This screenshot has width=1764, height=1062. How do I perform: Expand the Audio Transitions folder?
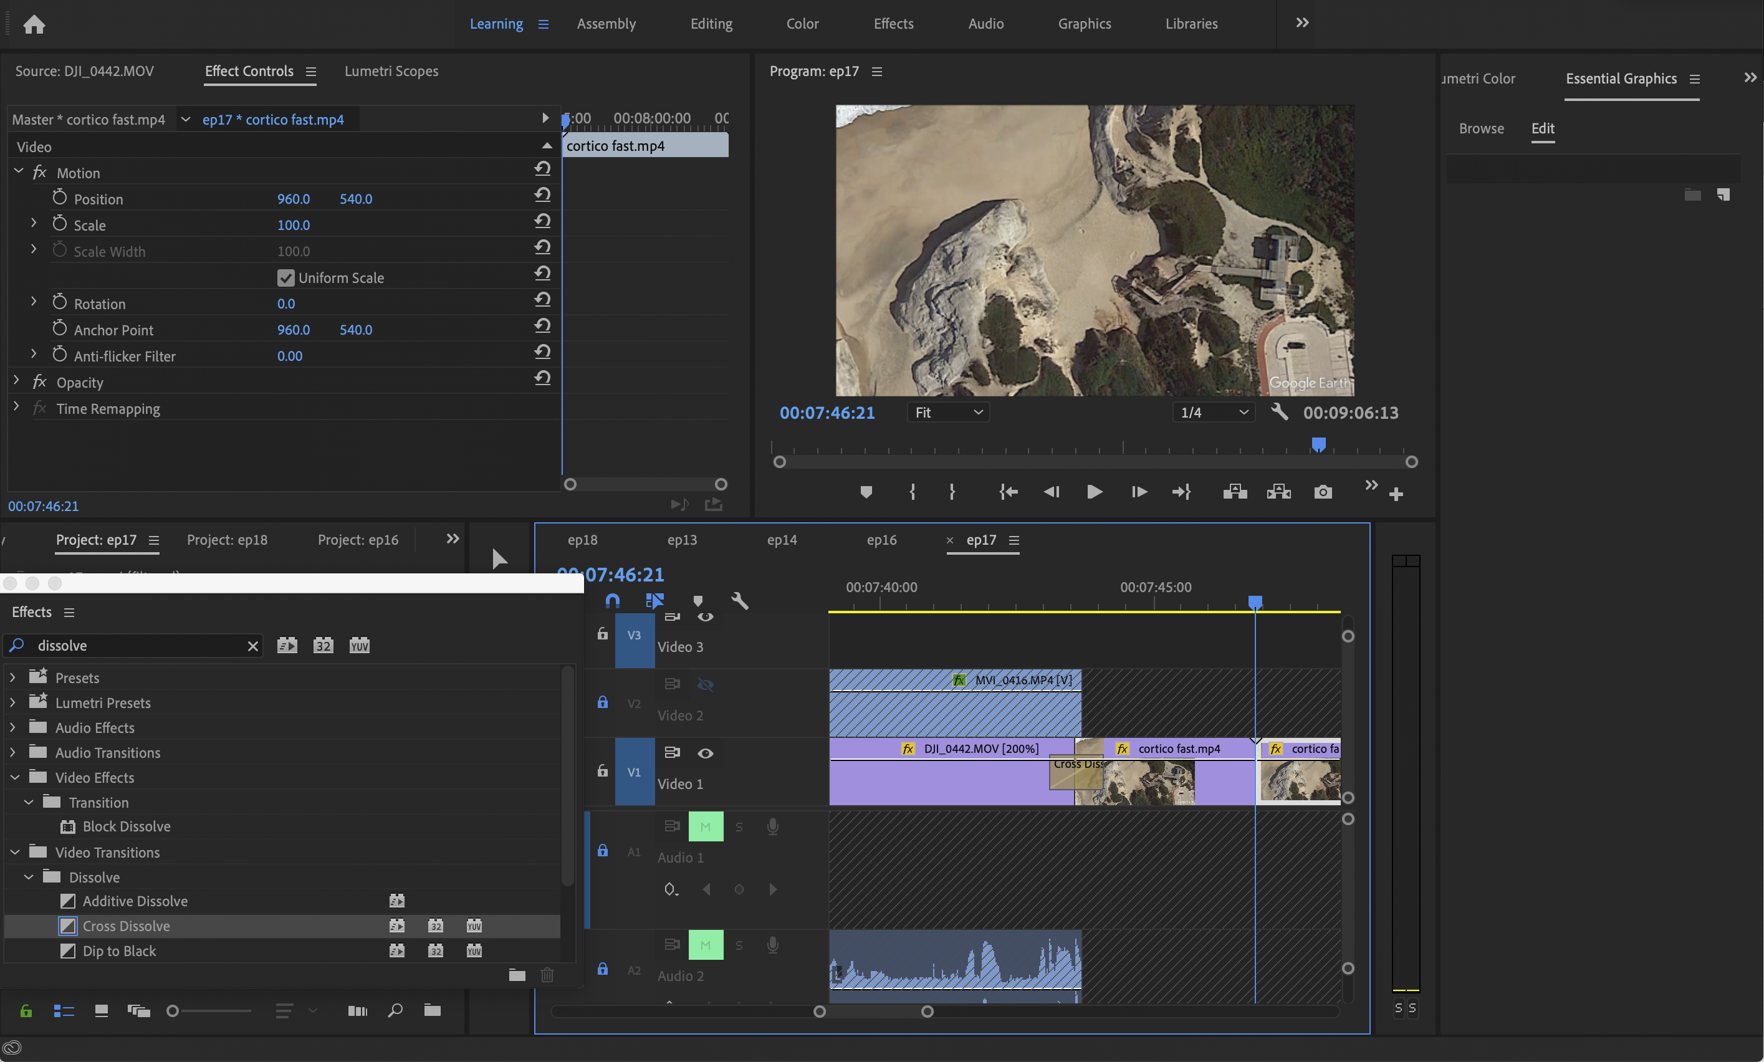(13, 752)
